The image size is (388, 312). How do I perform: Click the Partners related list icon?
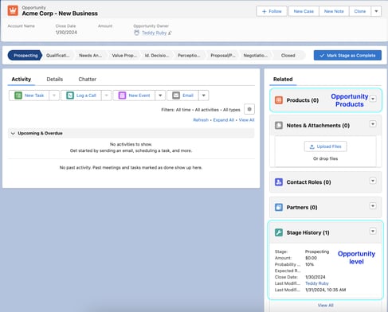point(279,207)
